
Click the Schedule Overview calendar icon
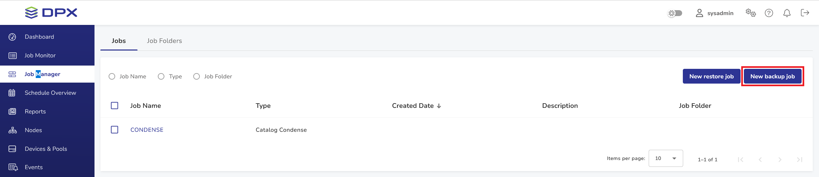pos(12,93)
